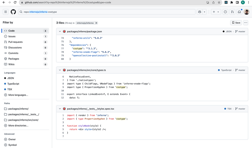Open packages/inferno/package.json file
The image size is (252, 148).
(x=84, y=31)
